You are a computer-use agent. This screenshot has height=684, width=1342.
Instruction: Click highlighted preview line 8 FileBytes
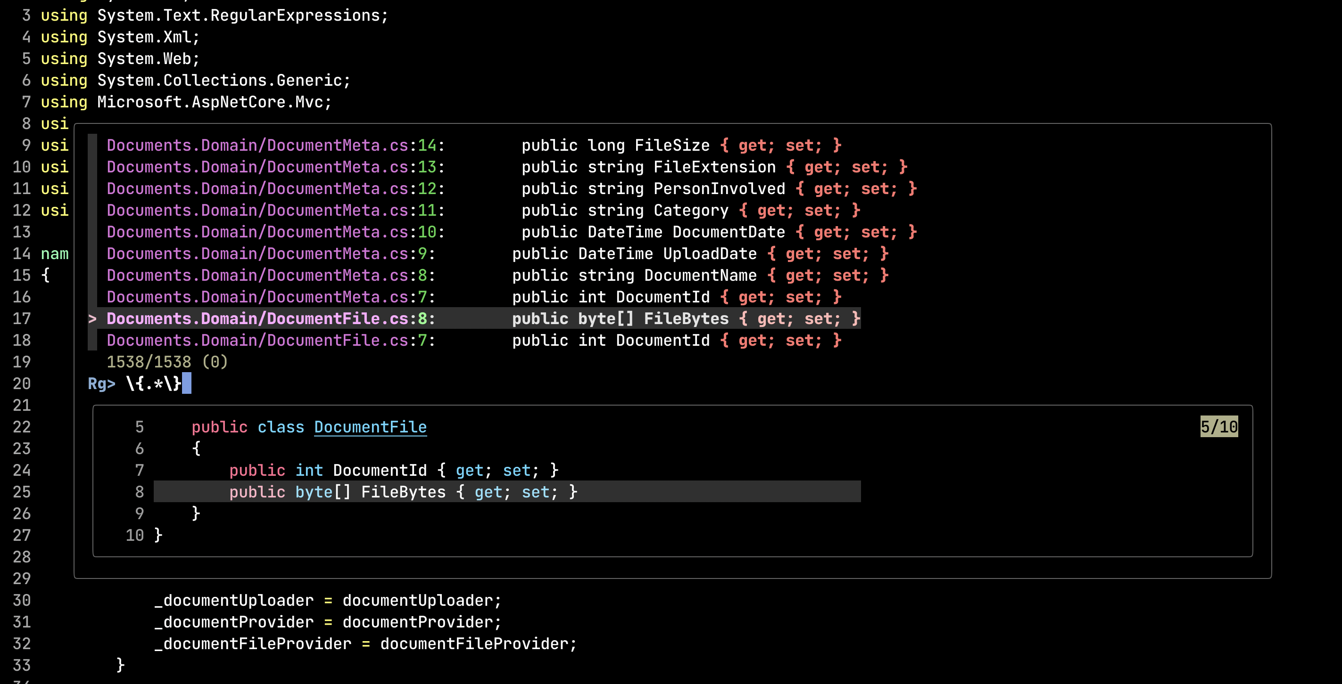[507, 492]
